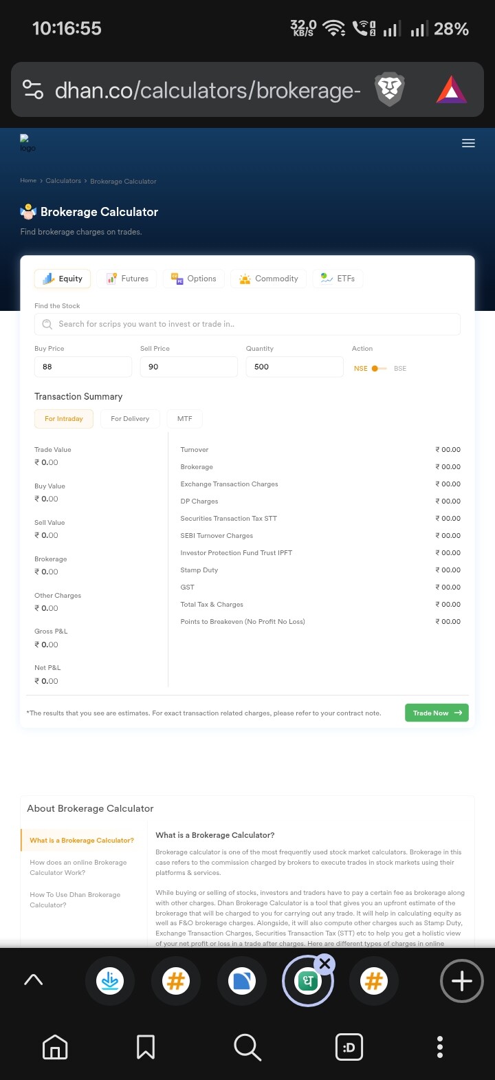
Task: Select the Equity tab
Action: click(x=63, y=279)
